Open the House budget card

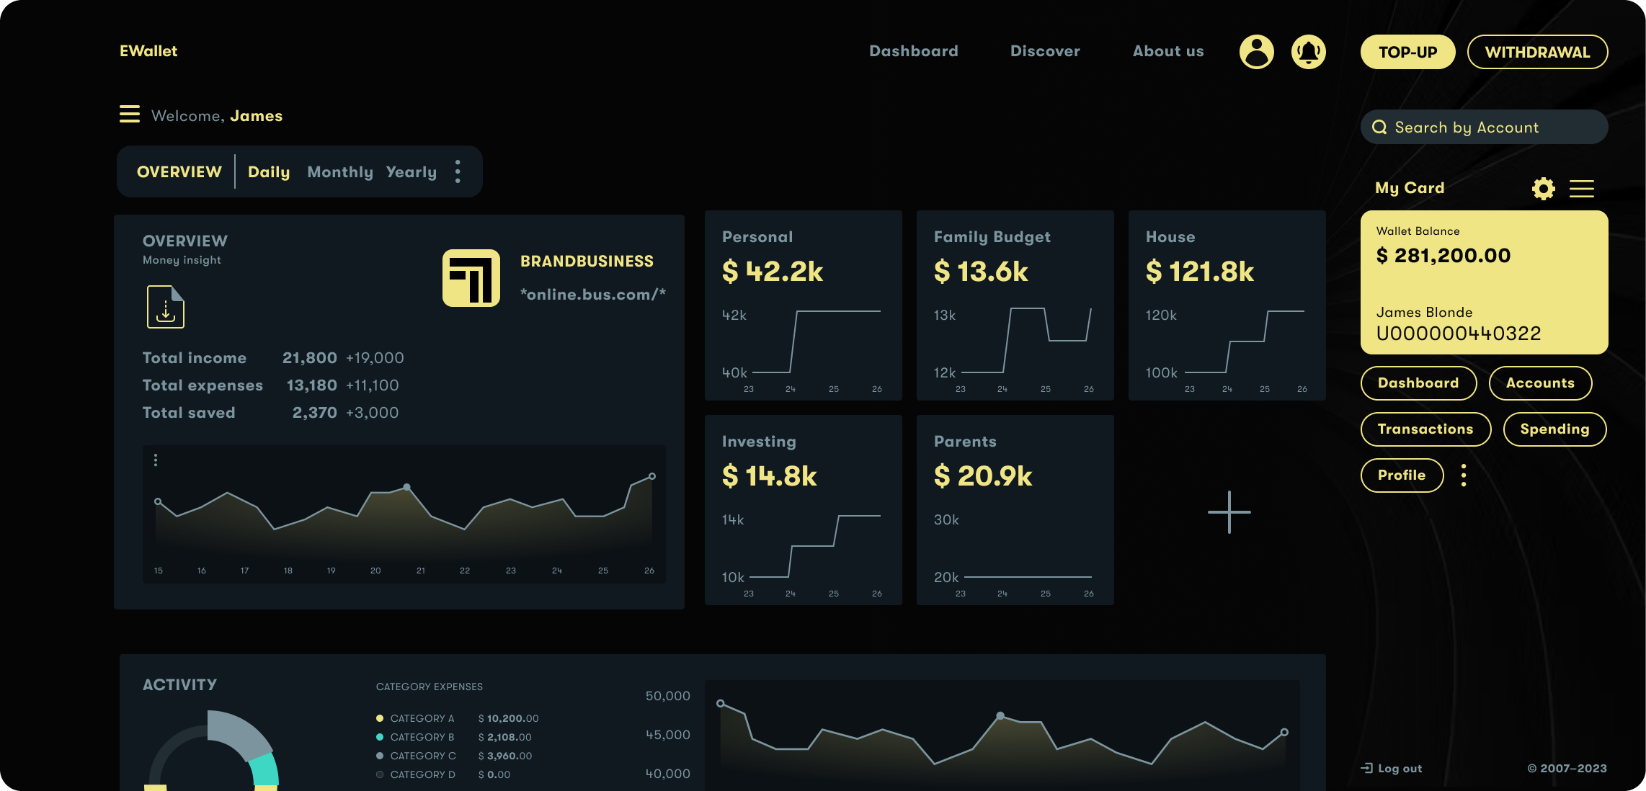(x=1227, y=305)
